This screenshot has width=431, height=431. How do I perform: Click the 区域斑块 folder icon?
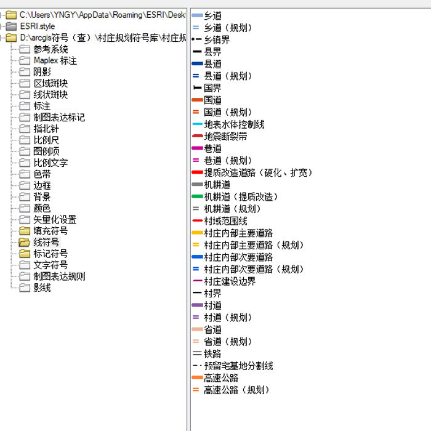click(25, 83)
